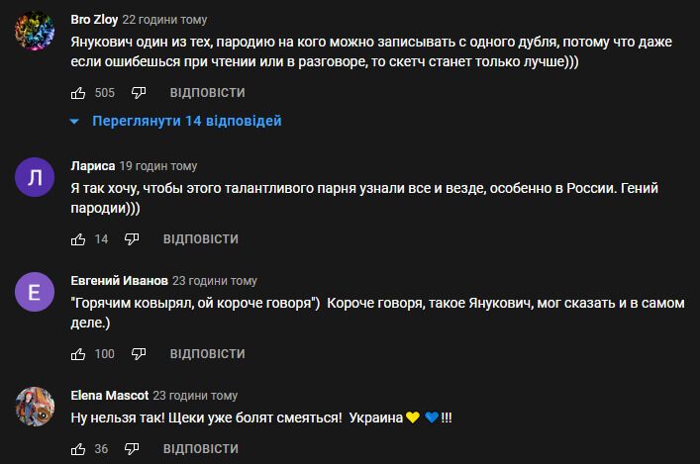
Task: Like Евгений Иванов's comment
Action: (79, 354)
